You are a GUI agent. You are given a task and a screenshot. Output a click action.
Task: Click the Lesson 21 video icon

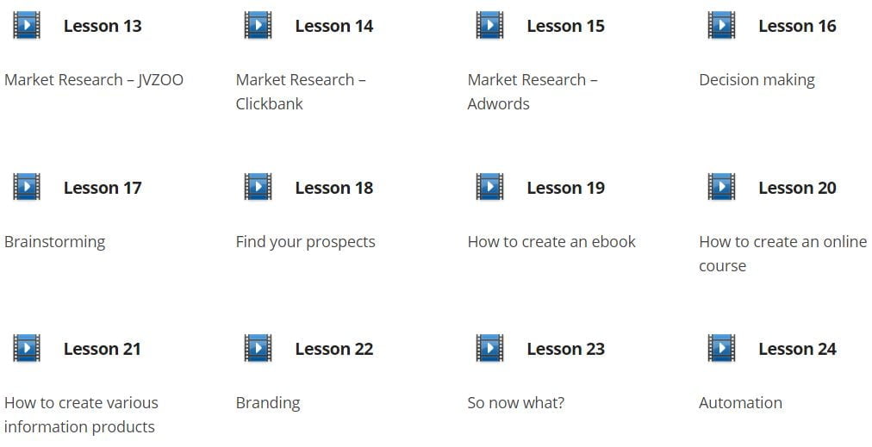pyautogui.click(x=27, y=348)
